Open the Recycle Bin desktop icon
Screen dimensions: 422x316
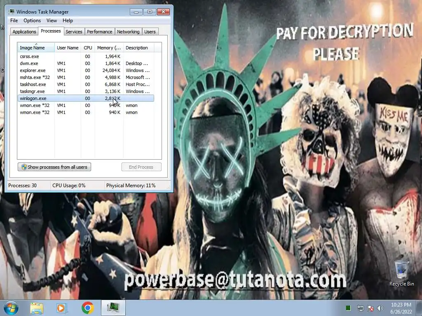tap(401, 273)
